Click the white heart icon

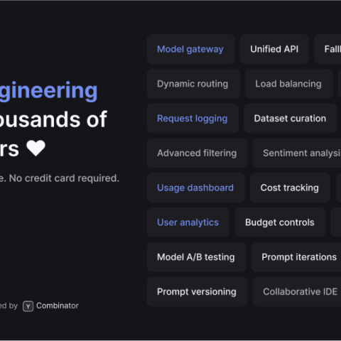pyautogui.click(x=36, y=148)
